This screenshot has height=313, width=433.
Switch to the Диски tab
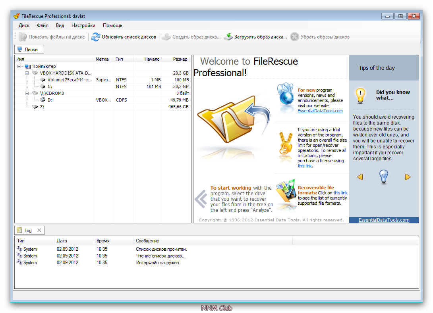29,50
